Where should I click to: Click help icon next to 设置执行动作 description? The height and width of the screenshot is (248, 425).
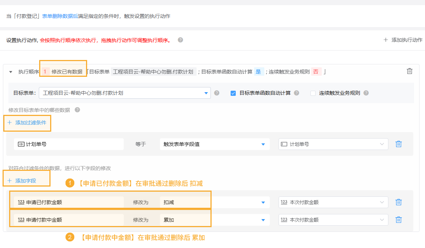click(x=180, y=40)
